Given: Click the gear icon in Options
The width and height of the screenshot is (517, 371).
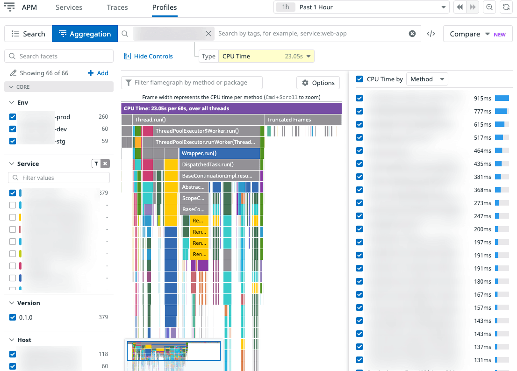Looking at the screenshot, I should 305,83.
